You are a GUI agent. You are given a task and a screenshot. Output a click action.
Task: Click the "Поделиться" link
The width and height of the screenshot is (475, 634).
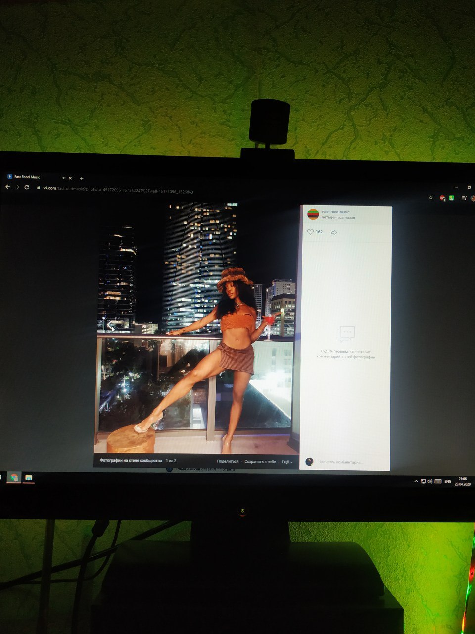(x=228, y=461)
